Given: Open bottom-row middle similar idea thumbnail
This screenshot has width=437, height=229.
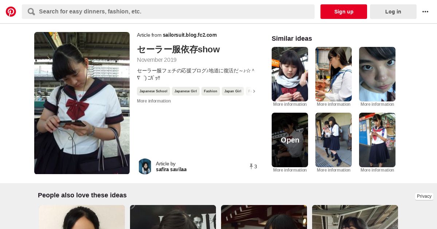Looking at the screenshot, I should [x=334, y=140].
